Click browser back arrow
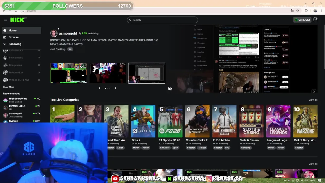The width and height of the screenshot is (325, 183). click(4, 11)
